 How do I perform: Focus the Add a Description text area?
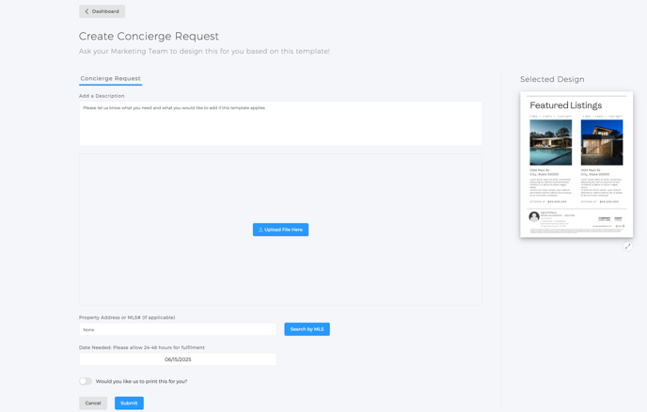280,123
